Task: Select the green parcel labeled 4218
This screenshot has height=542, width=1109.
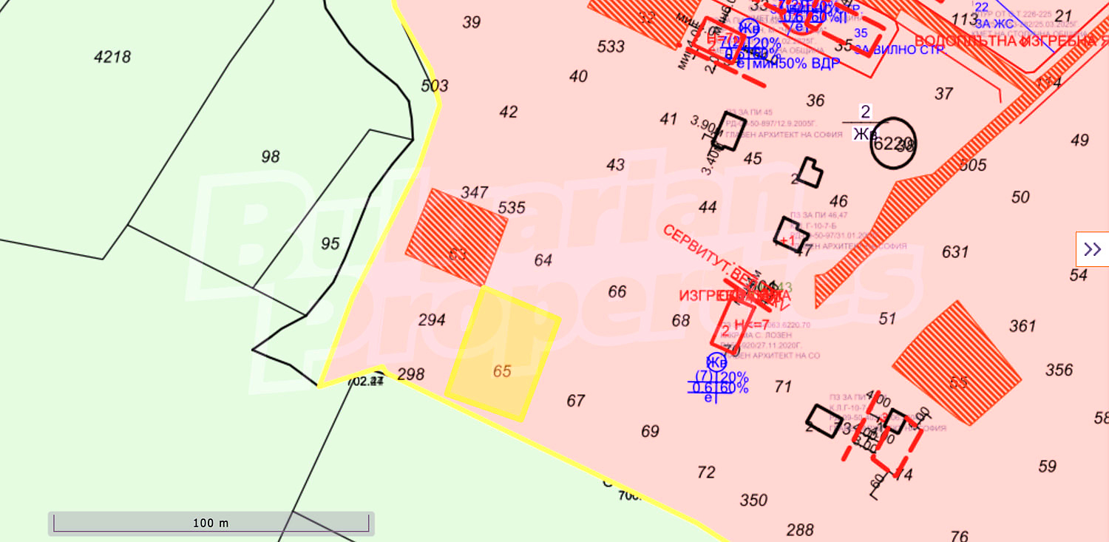Action: [x=112, y=57]
